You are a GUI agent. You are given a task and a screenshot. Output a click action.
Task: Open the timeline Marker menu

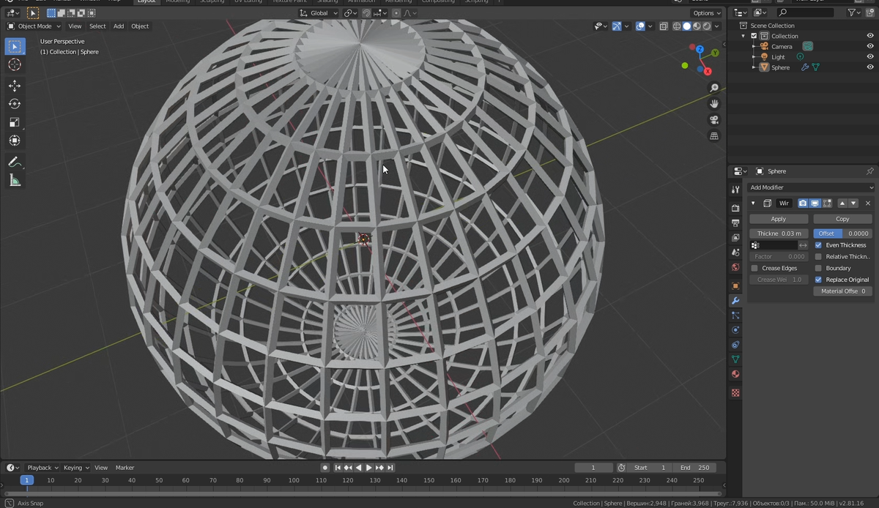click(125, 468)
